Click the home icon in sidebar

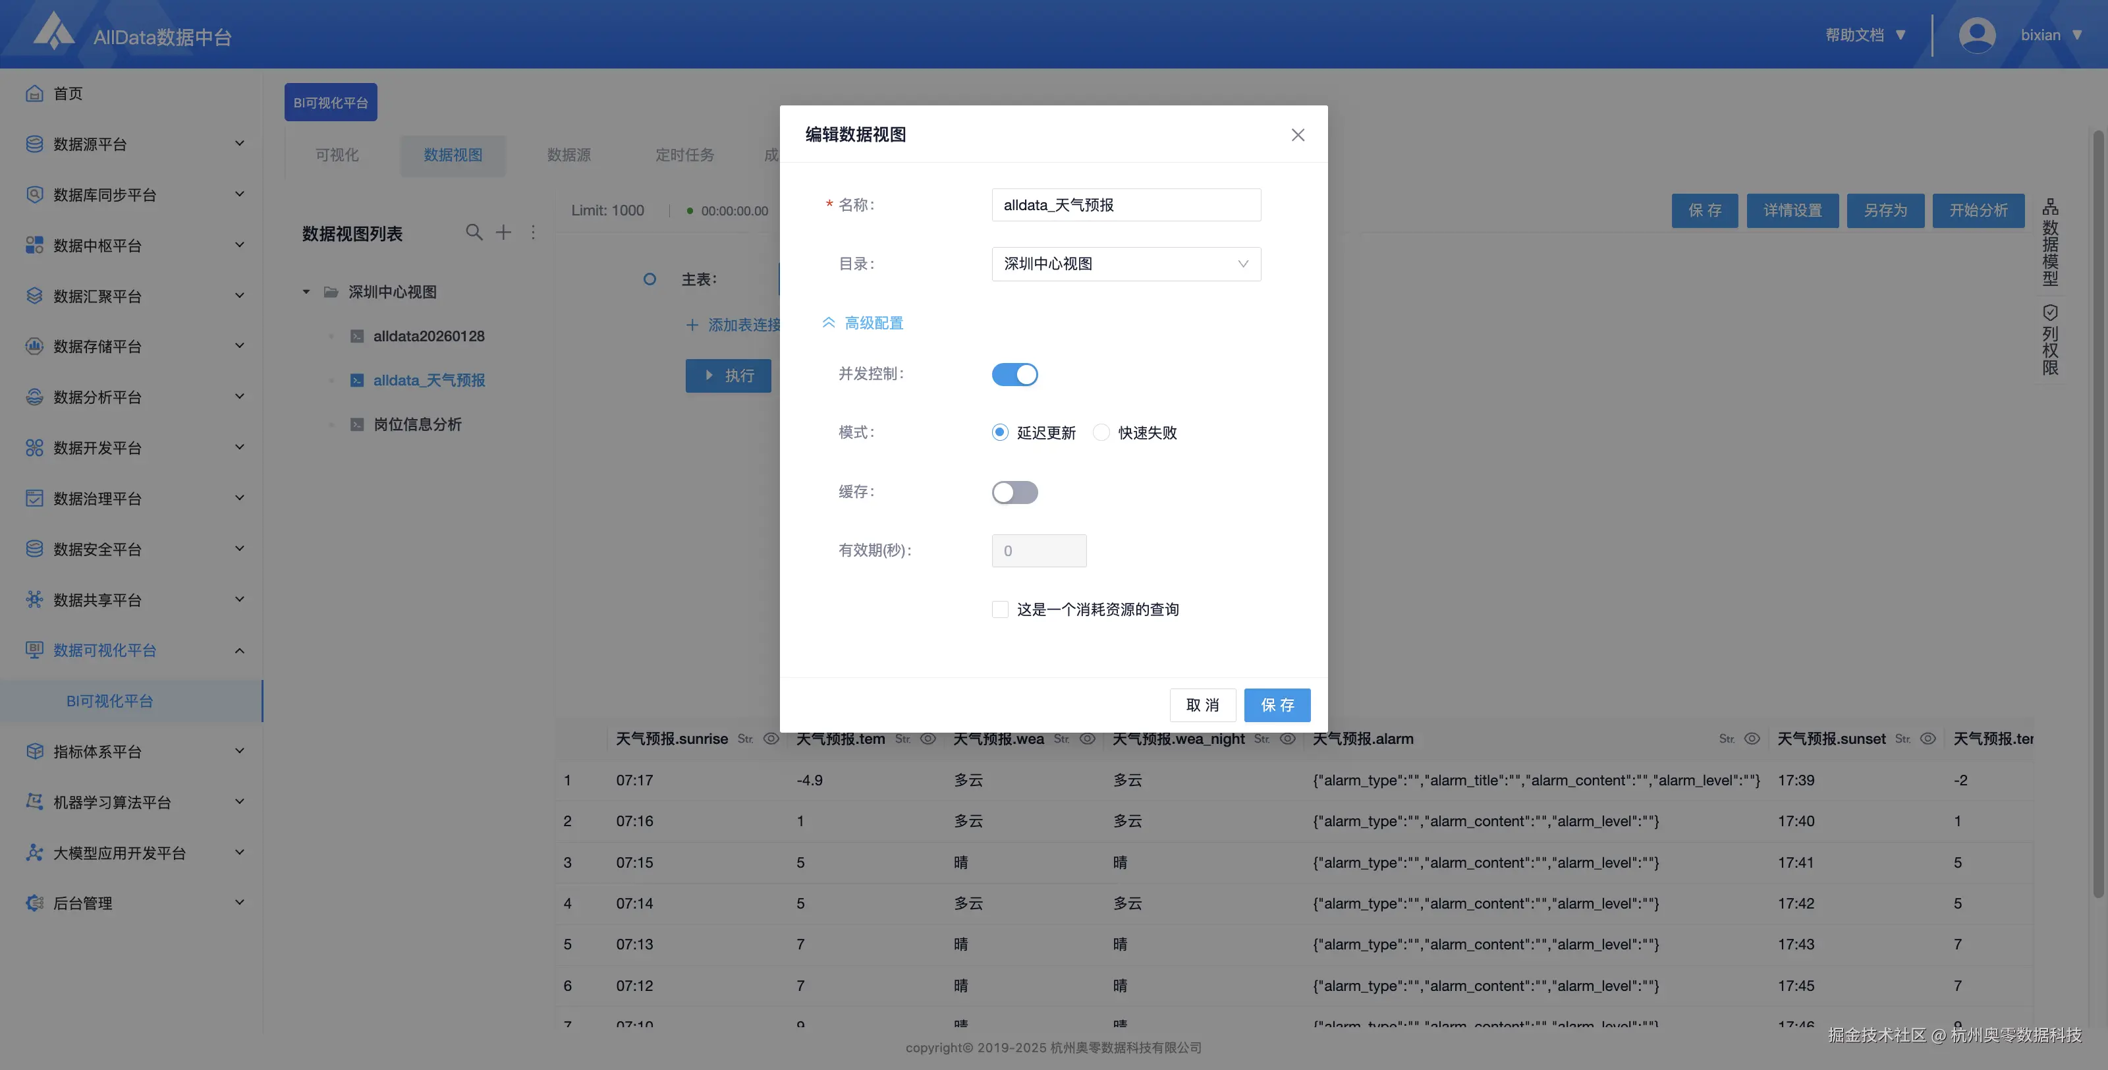click(x=34, y=94)
